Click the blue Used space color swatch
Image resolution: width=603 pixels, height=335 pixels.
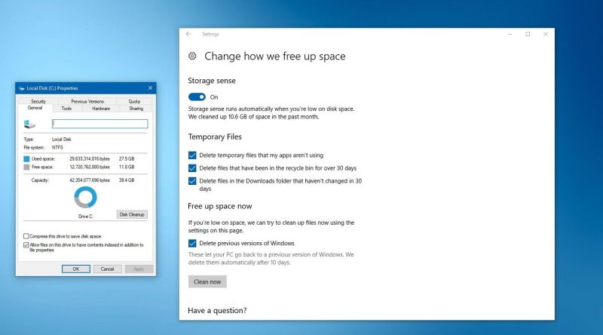26,159
